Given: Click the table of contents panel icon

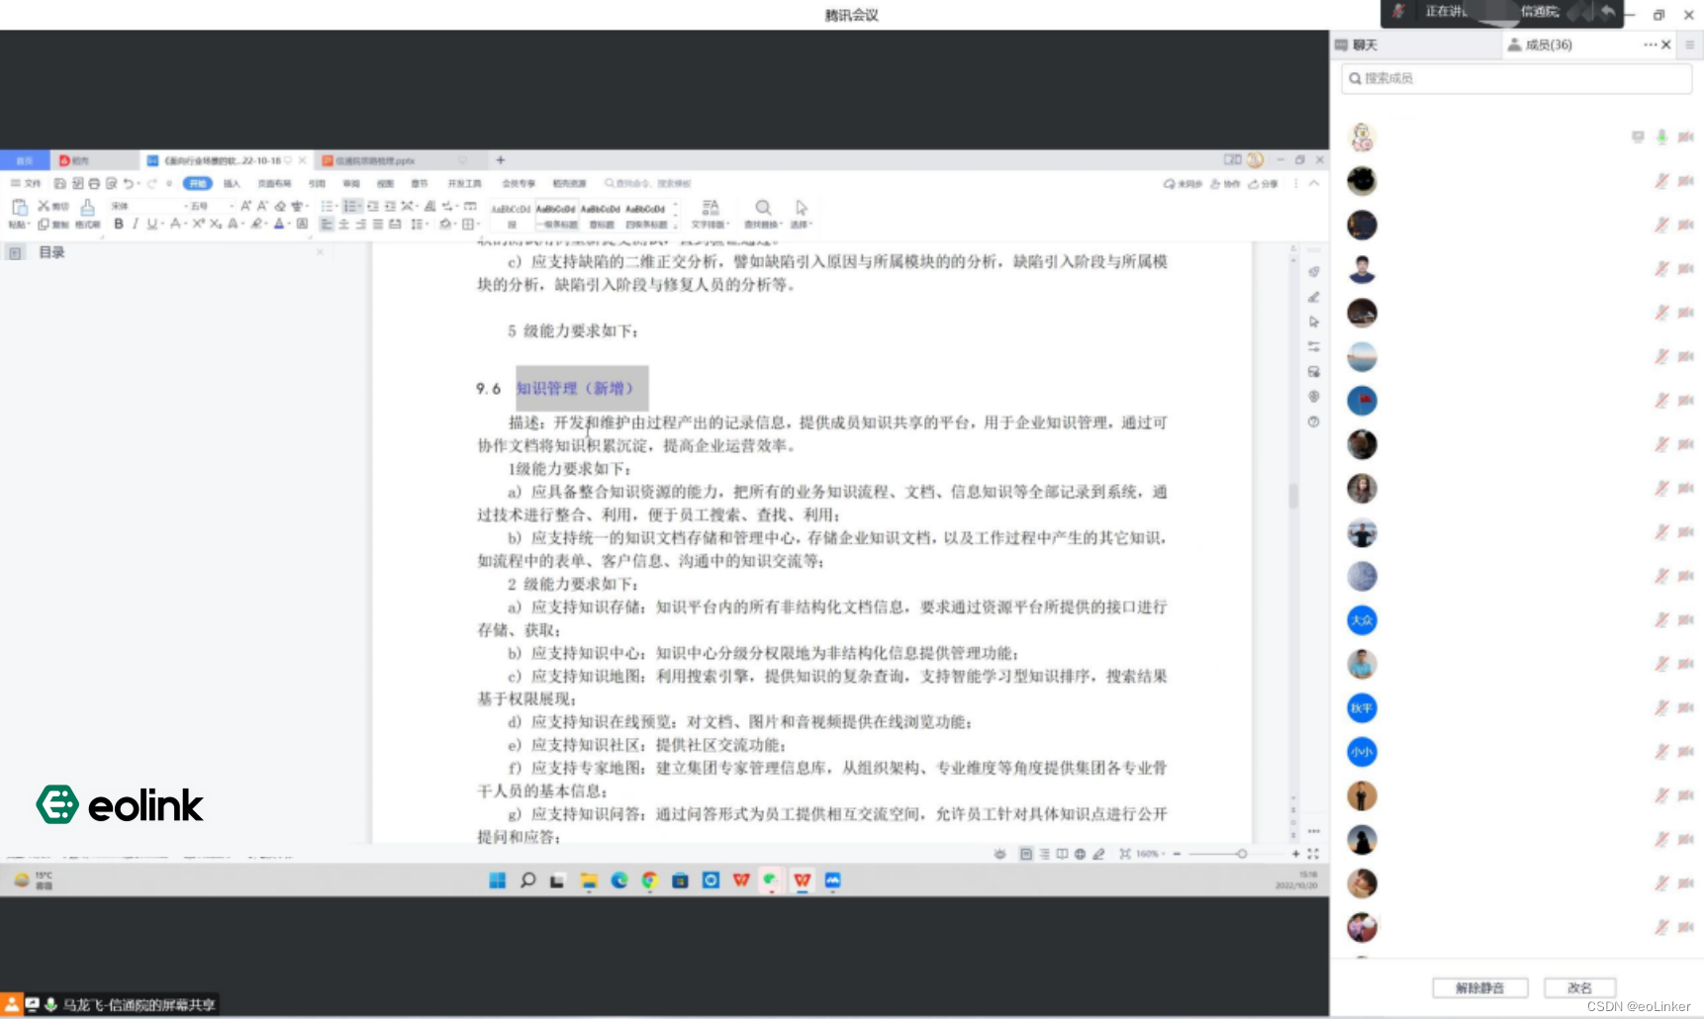Looking at the screenshot, I should coord(15,253).
